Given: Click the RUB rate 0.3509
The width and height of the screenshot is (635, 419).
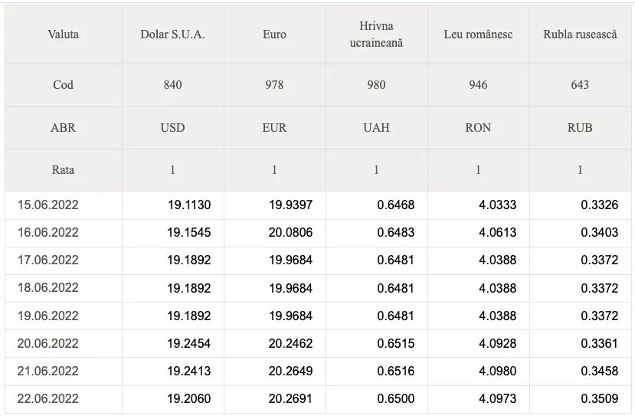Looking at the screenshot, I should point(600,399).
